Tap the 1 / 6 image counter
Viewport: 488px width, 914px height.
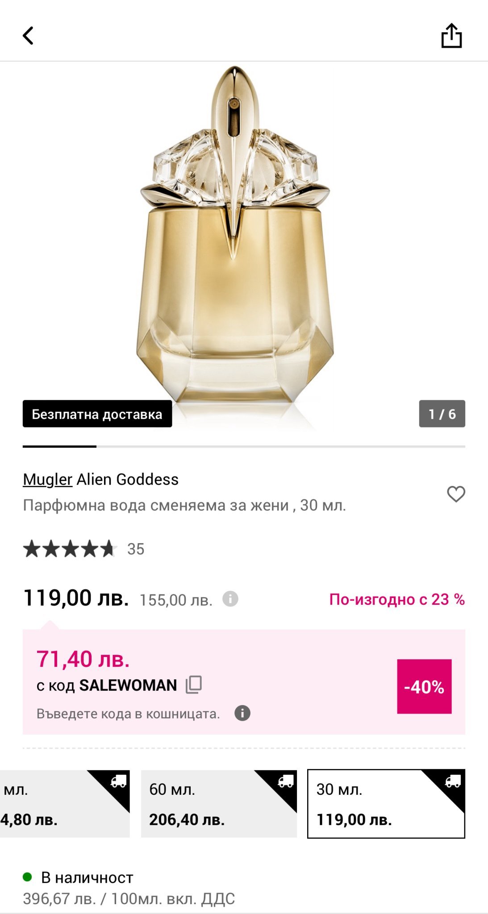(442, 414)
